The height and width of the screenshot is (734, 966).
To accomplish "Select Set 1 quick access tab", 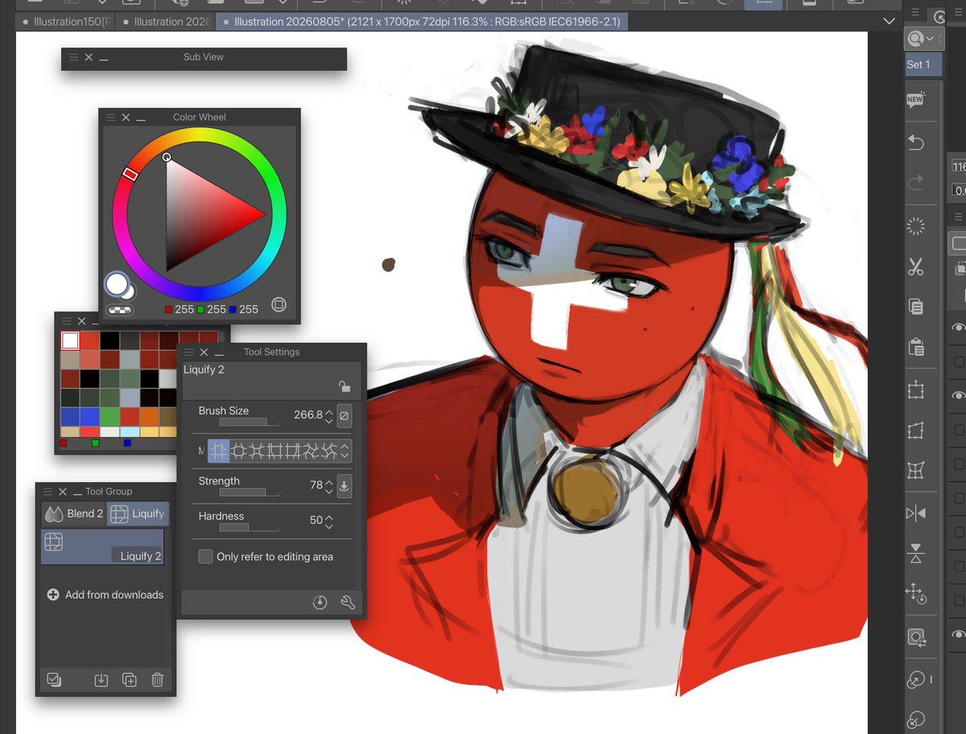I will coord(923,64).
